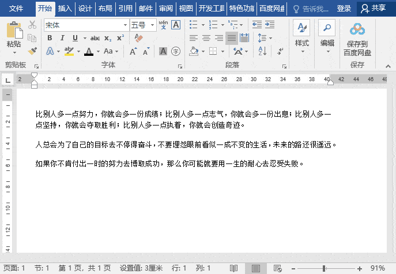The image size is (396, 274).
Task: Click the character border A icon
Action: tap(176, 25)
